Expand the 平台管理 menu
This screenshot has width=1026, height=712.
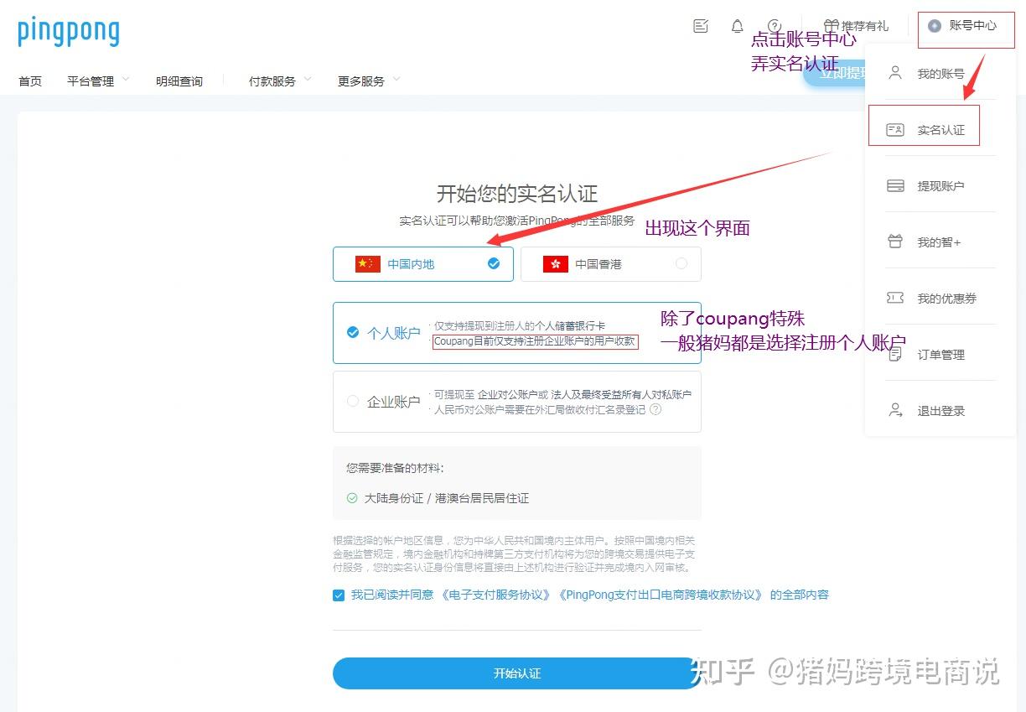coord(98,81)
